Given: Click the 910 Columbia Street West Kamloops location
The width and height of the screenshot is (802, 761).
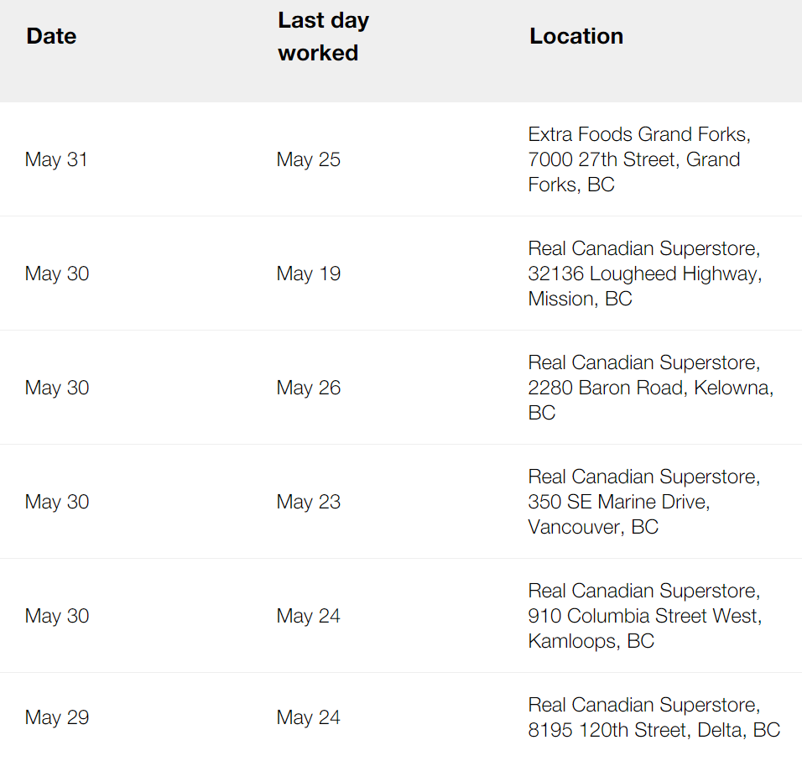Looking at the screenshot, I should 645,615.
